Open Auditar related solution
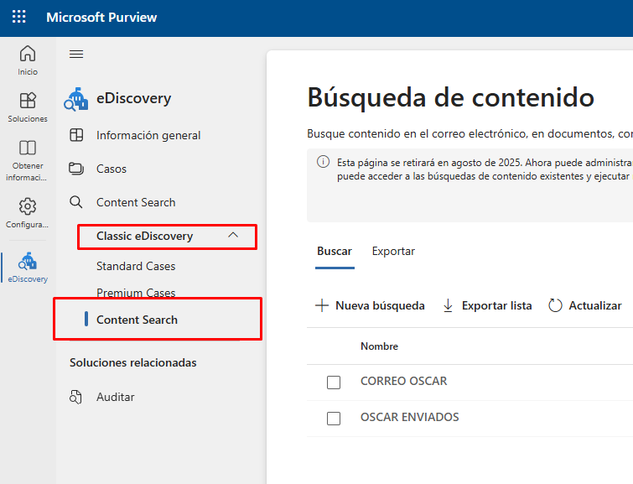 [116, 397]
